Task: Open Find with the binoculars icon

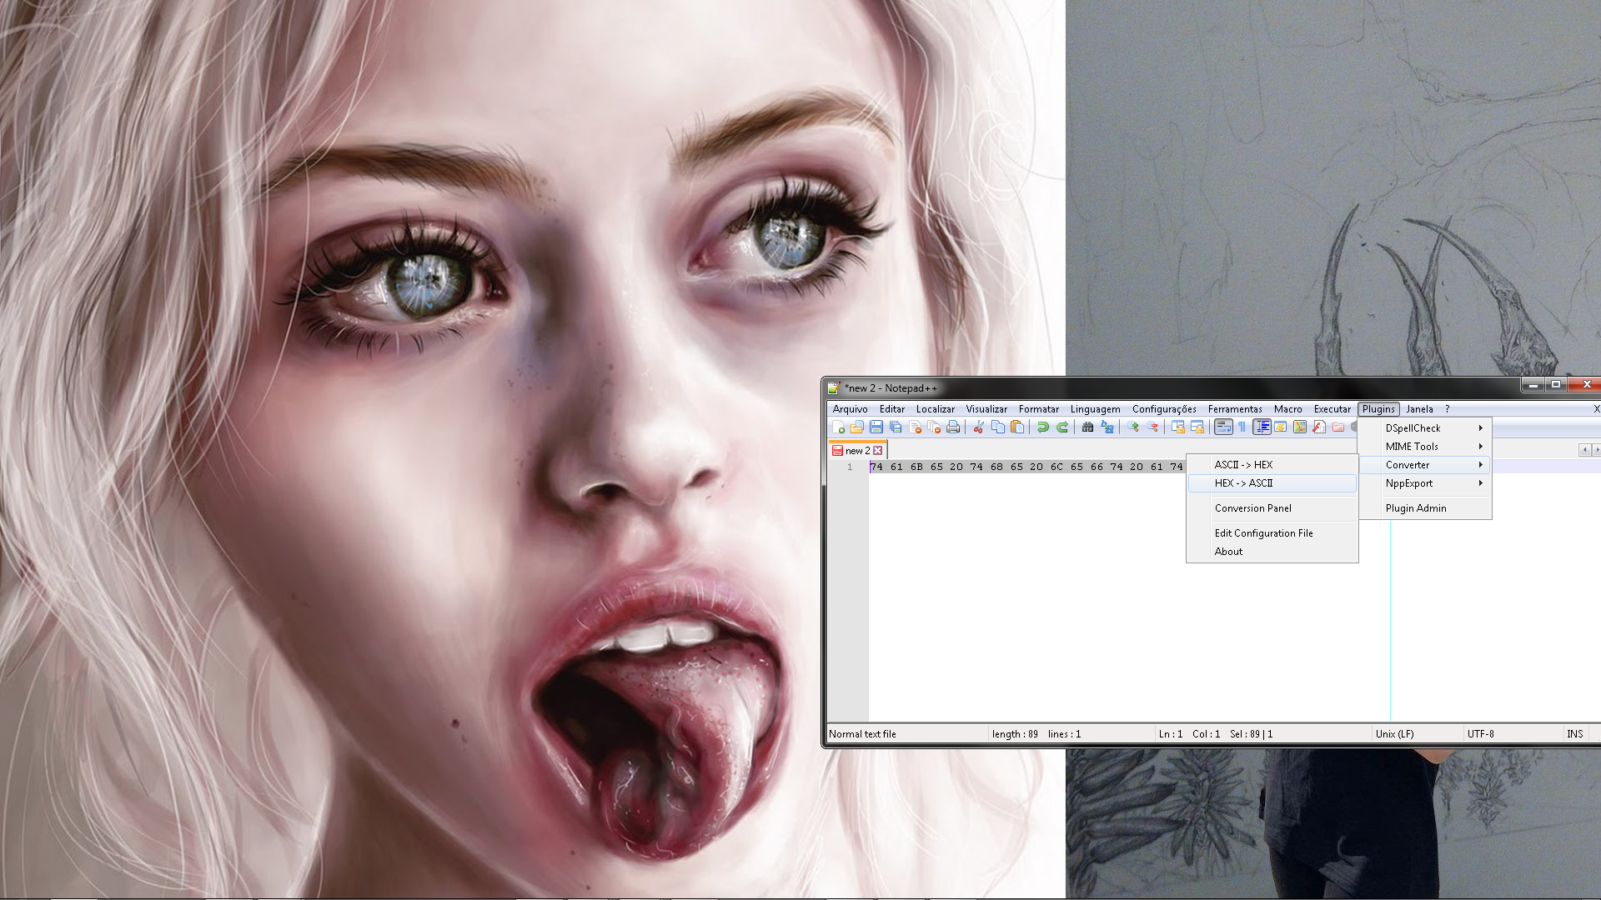Action: (1087, 427)
